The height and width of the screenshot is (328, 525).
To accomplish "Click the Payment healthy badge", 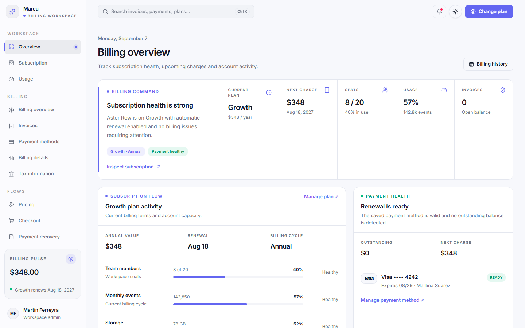I will 168,152.
